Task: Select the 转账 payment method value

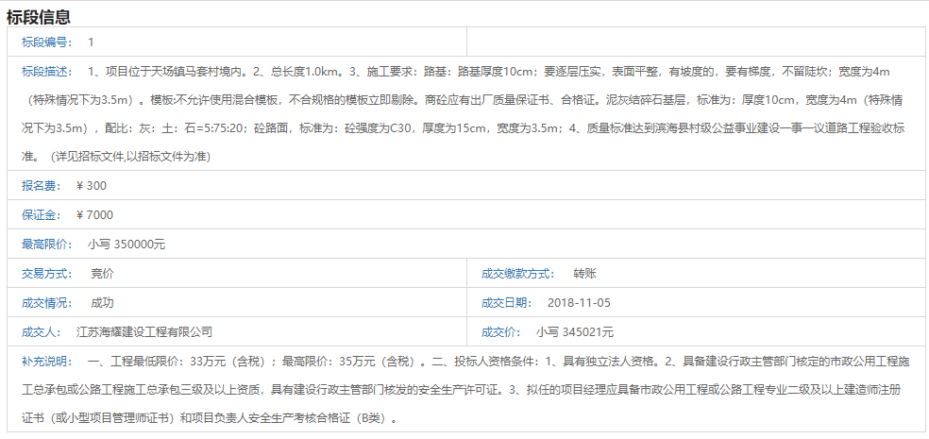Action: coord(585,274)
